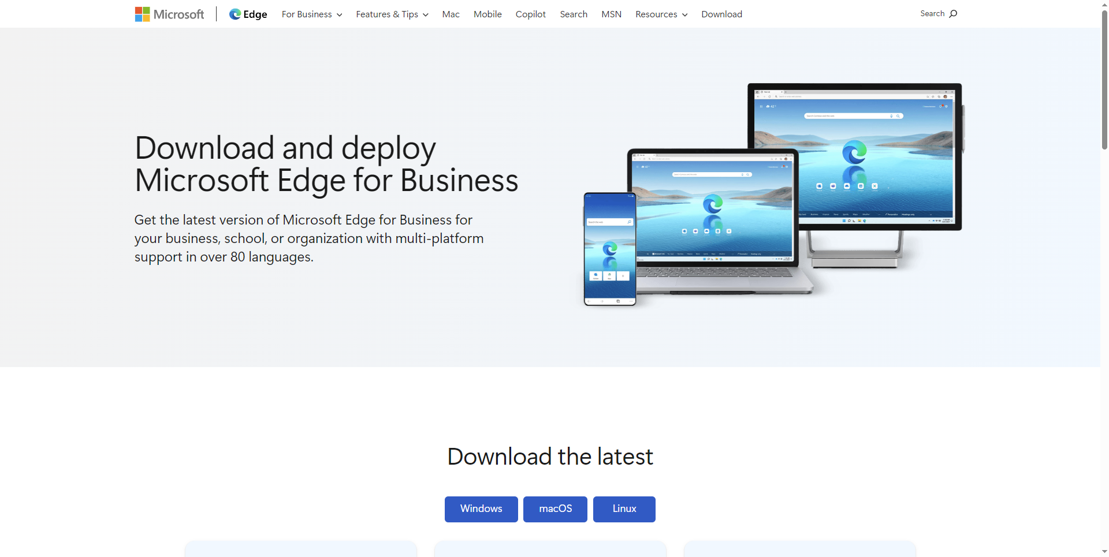Click the Microsoft logo

pos(169,14)
